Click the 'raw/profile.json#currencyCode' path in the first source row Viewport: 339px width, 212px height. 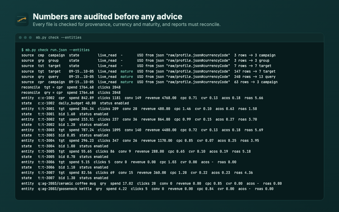coord(198,55)
